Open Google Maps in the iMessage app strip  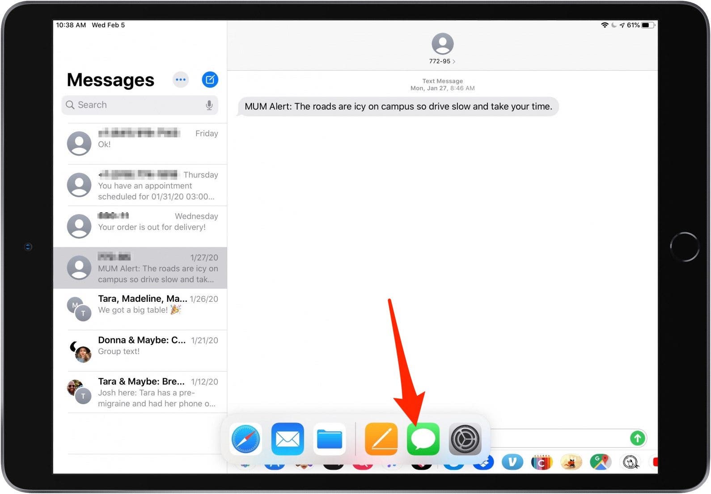(601, 462)
